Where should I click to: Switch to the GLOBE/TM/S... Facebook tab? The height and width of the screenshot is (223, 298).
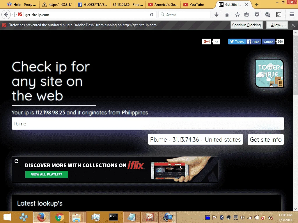(93, 5)
